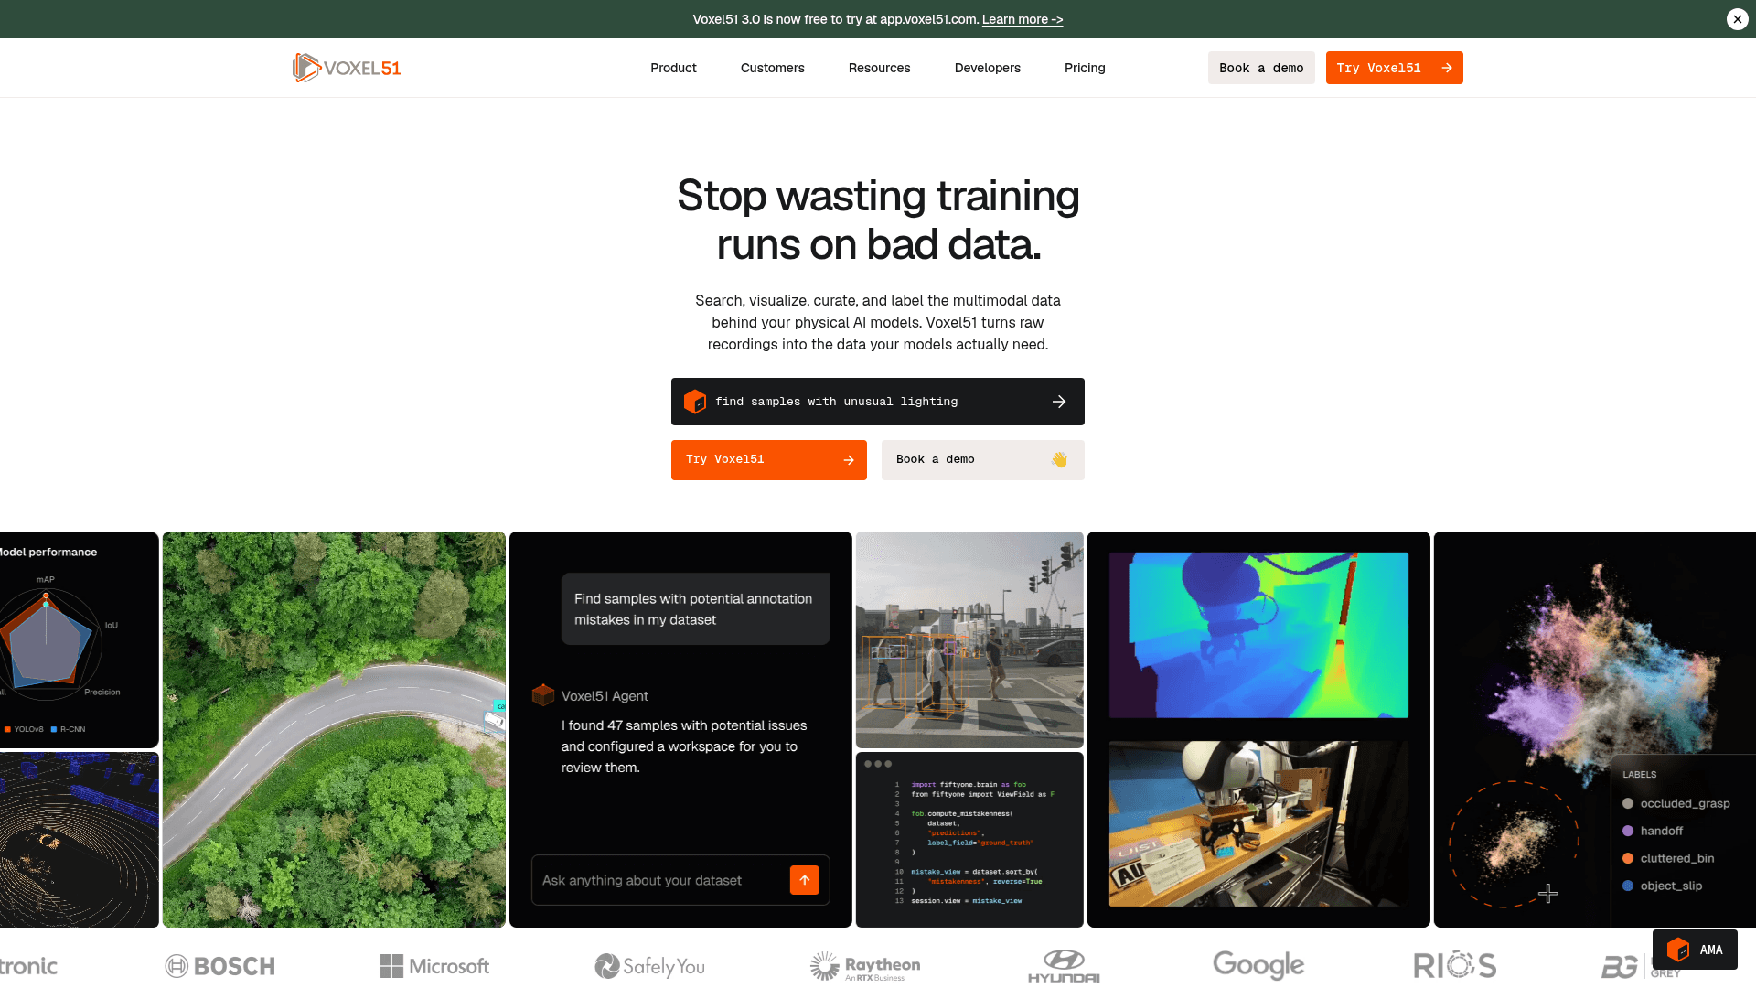Open the Customers menu
1756x988 pixels.
[772, 68]
